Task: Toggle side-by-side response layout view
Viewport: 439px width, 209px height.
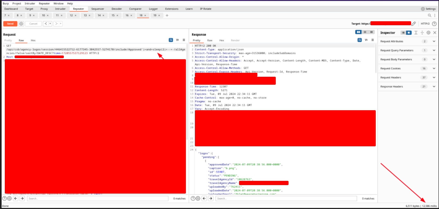Action: click(358, 32)
